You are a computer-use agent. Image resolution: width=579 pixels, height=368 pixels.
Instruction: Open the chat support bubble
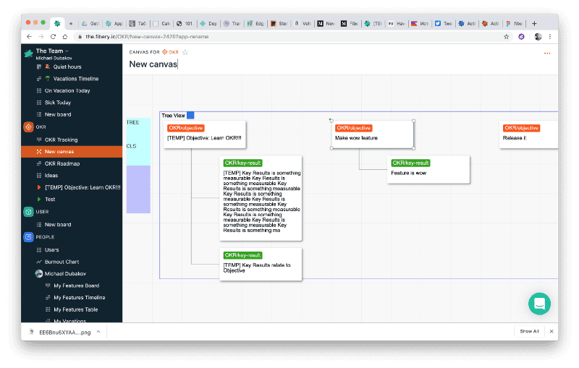539,304
